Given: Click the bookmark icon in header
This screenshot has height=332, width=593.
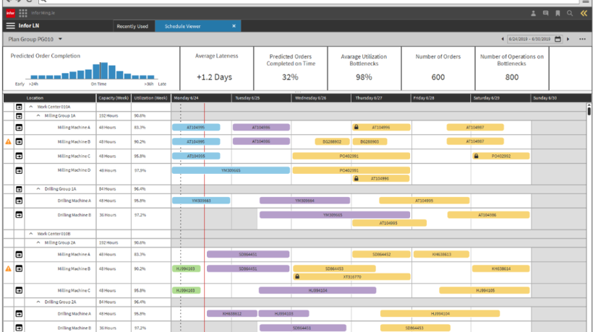Looking at the screenshot, I should 558,13.
